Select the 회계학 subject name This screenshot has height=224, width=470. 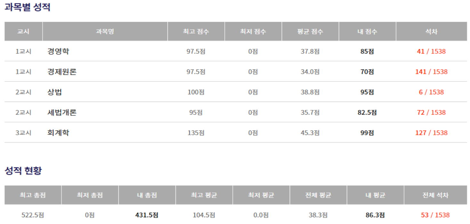click(x=58, y=133)
